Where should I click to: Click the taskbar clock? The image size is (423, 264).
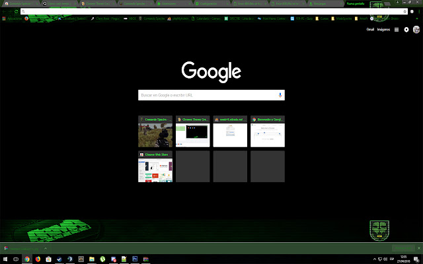pos(404,259)
